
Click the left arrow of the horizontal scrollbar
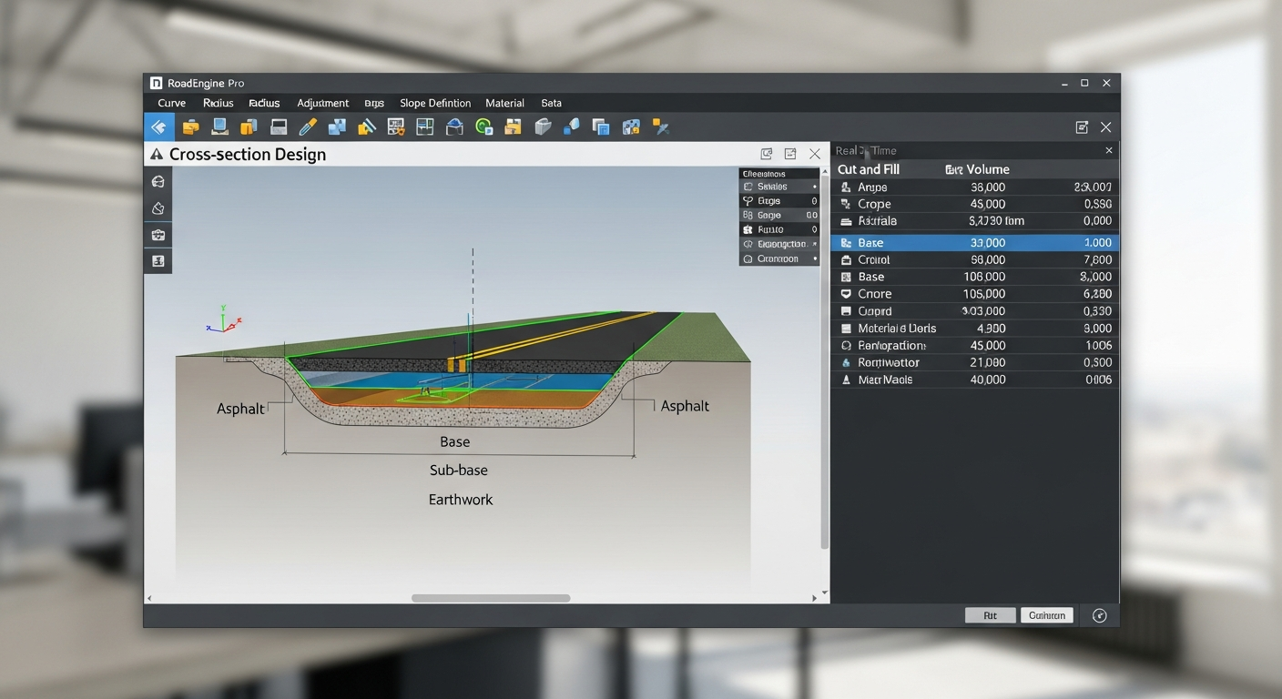click(150, 598)
